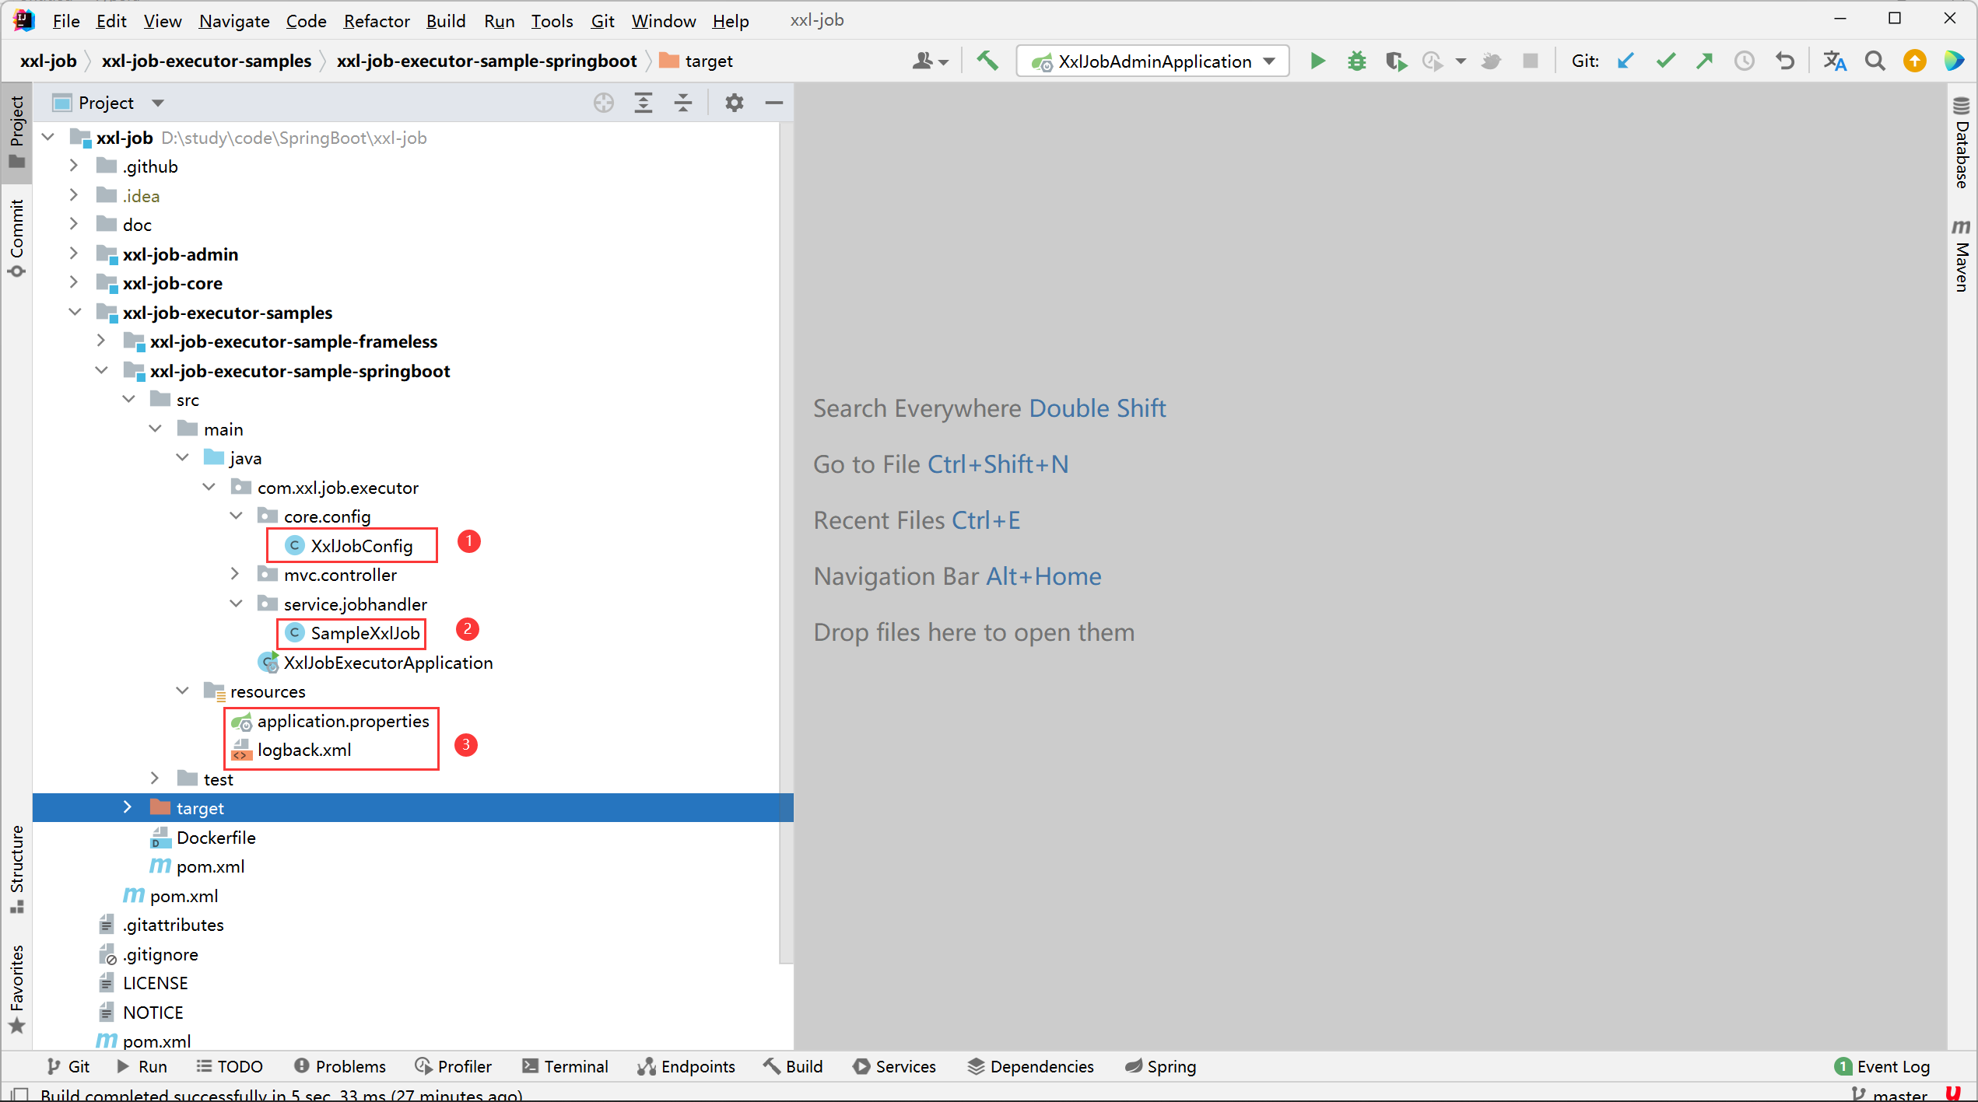Open the Navigate menu
Image resolution: width=1978 pixels, height=1102 pixels.
[x=234, y=21]
